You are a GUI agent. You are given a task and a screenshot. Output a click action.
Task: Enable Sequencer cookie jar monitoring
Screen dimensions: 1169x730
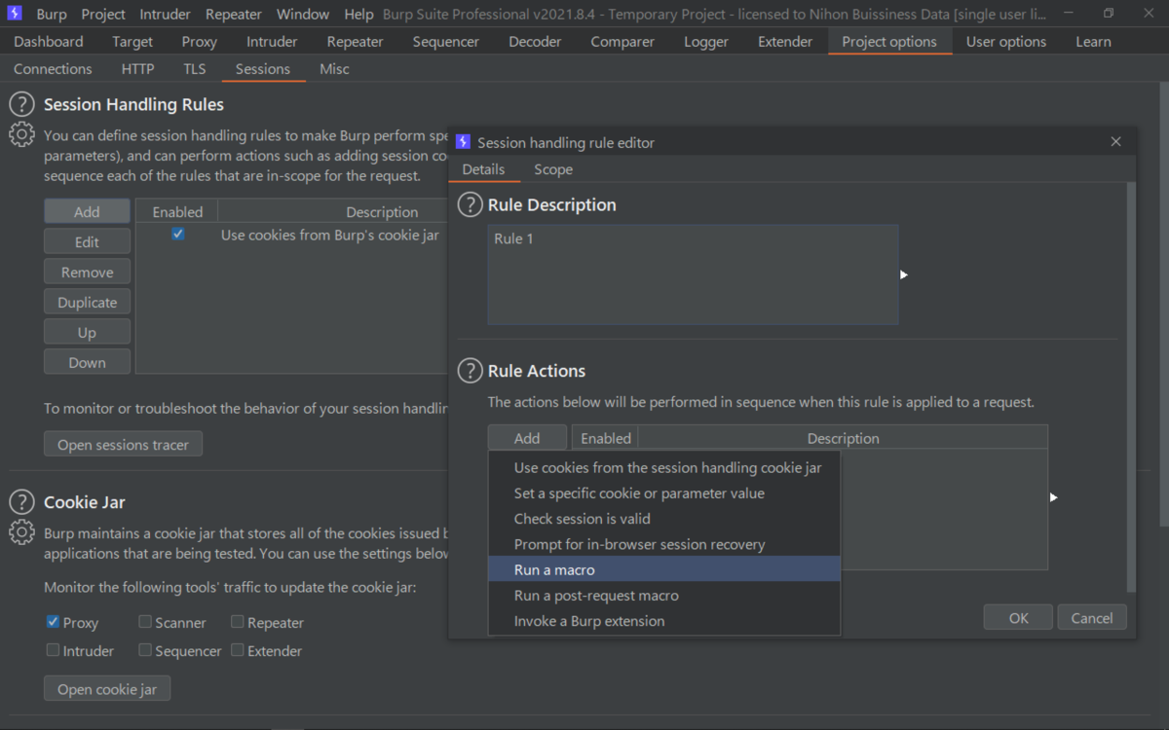pos(144,650)
